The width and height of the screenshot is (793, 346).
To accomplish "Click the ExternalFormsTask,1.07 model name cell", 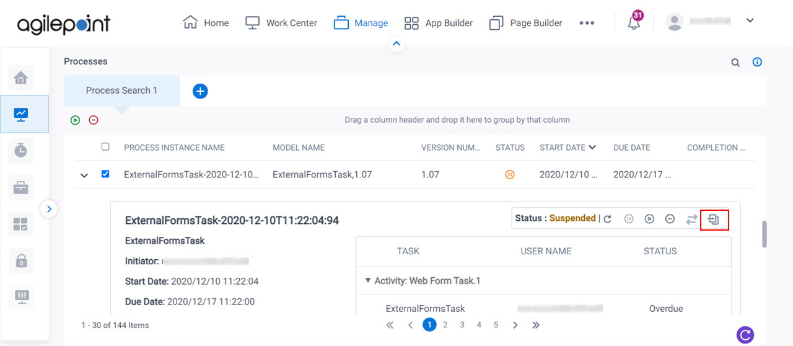I will pyautogui.click(x=322, y=175).
